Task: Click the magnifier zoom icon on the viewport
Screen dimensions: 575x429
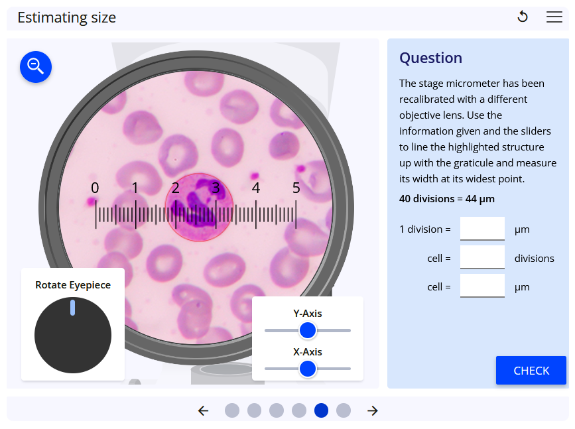Action: [x=35, y=66]
